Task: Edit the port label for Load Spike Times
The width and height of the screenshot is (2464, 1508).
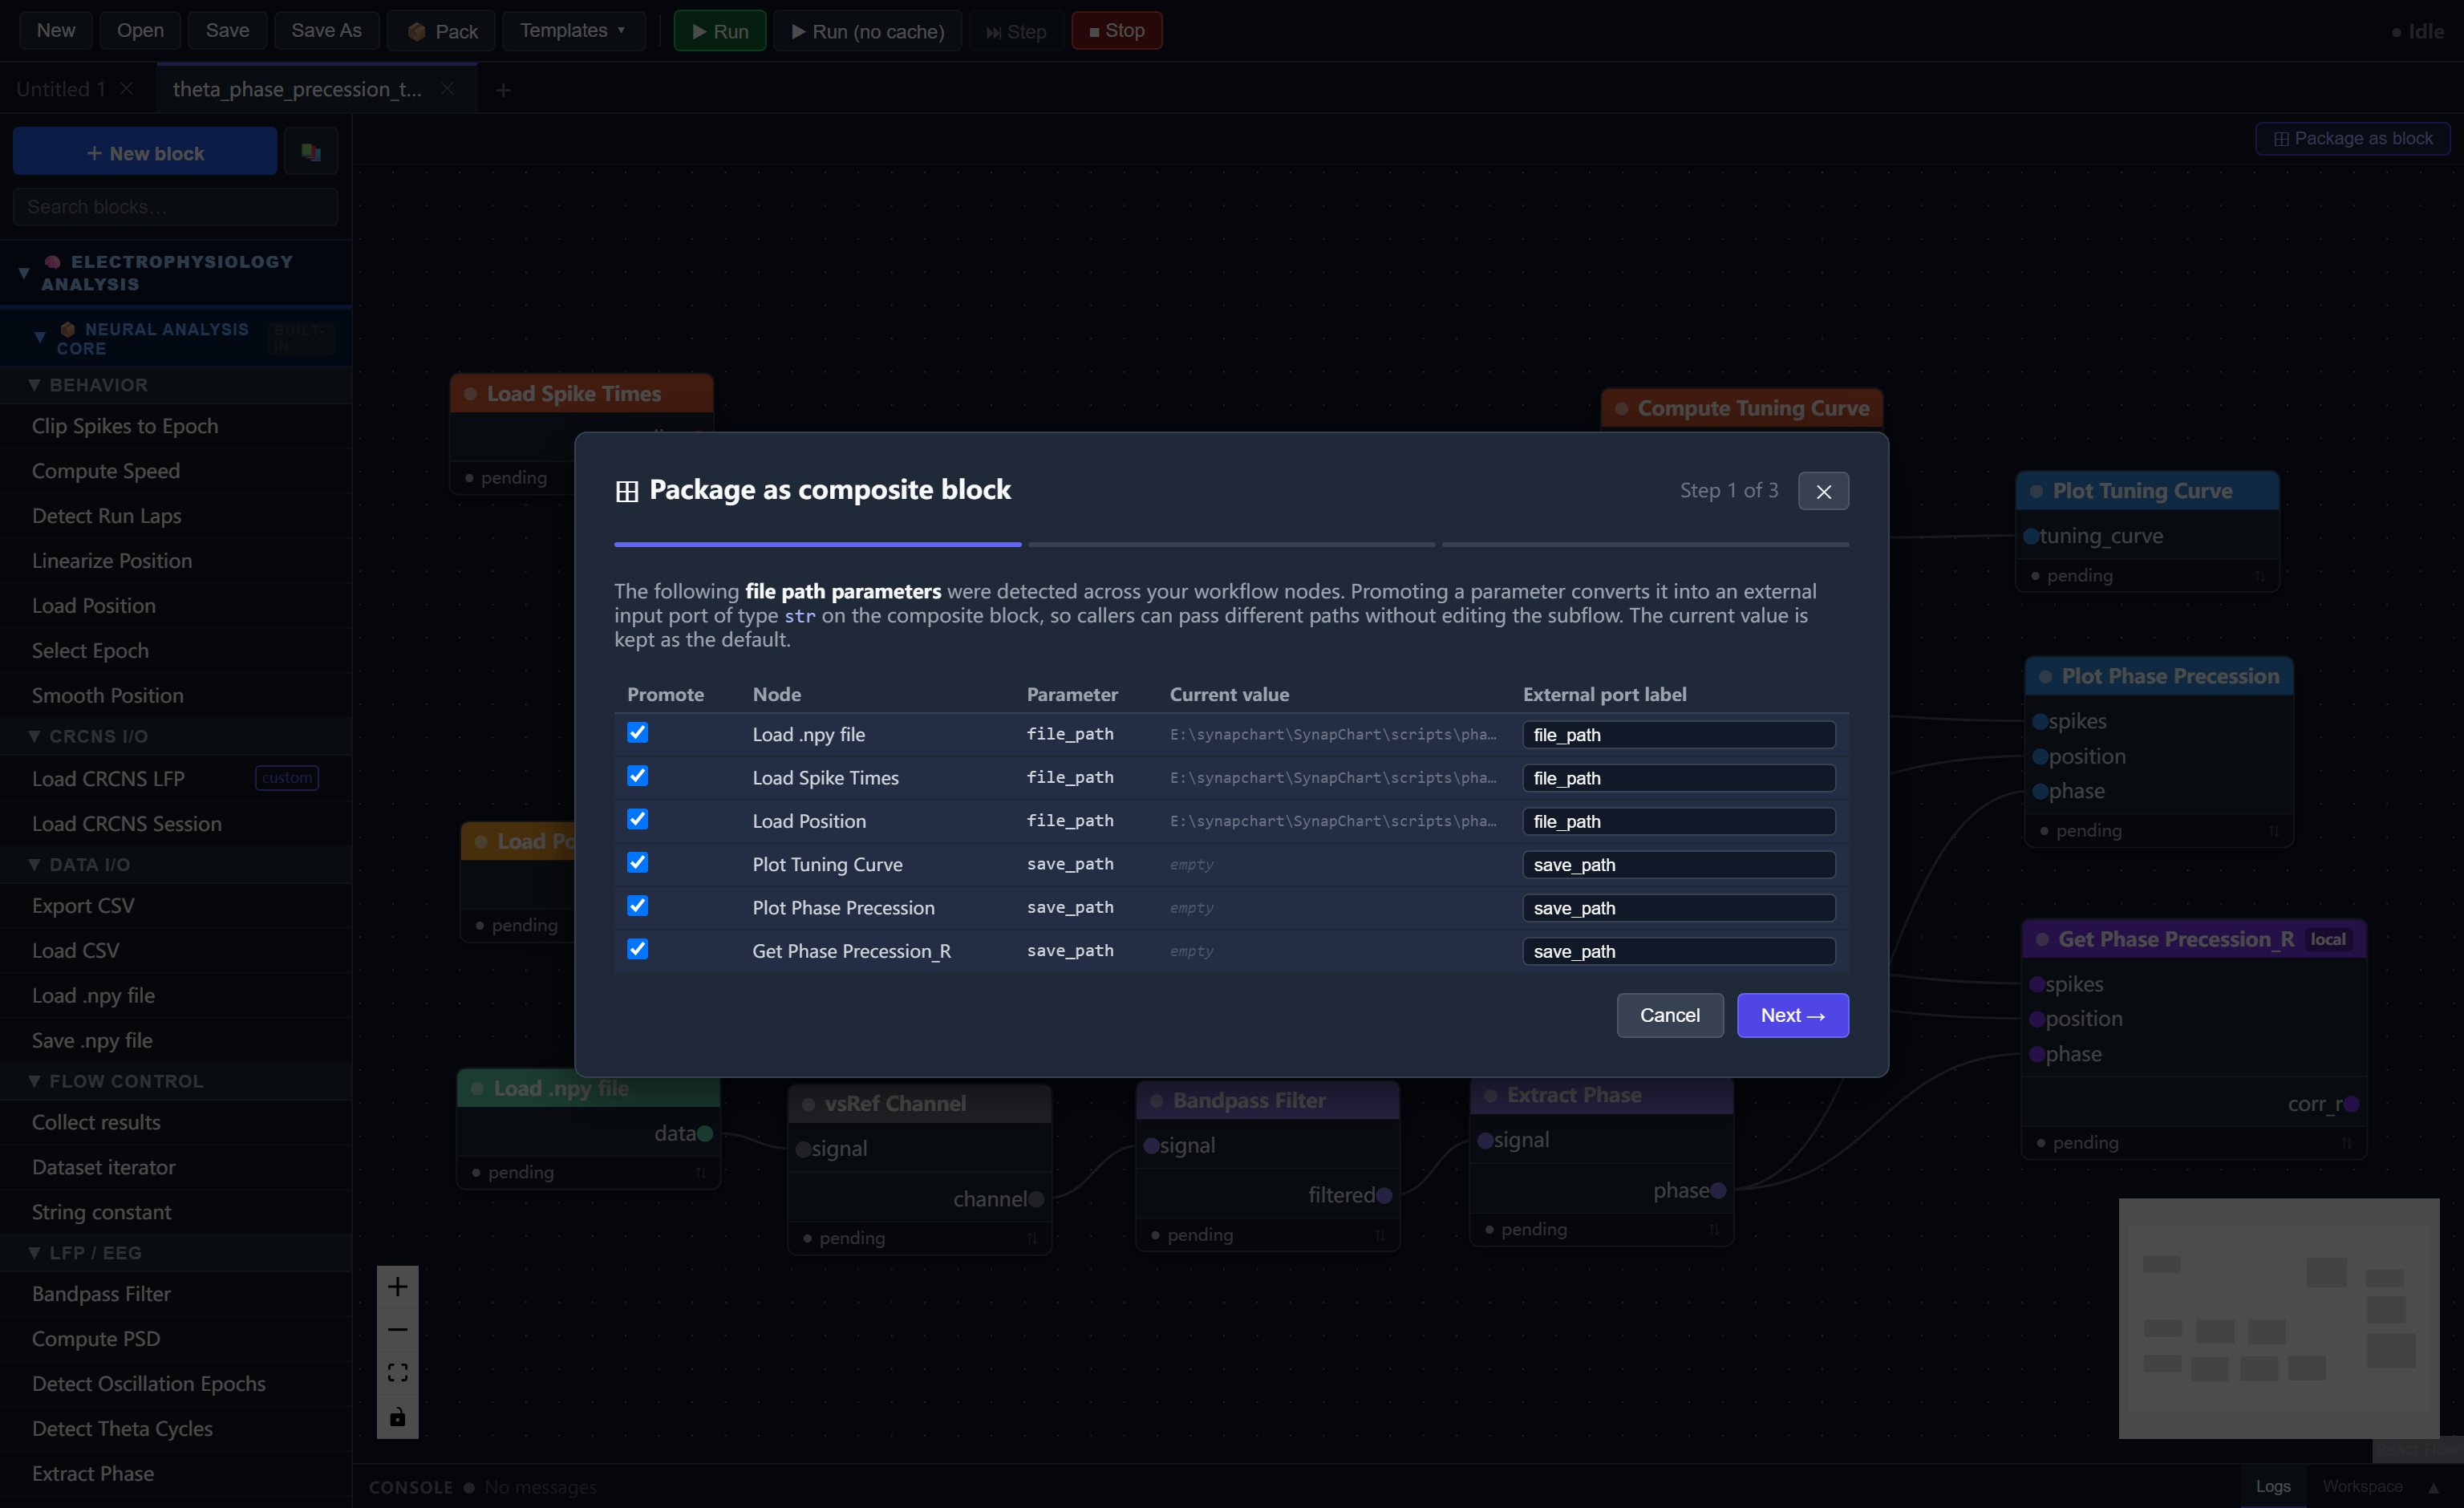Action: pyautogui.click(x=1678, y=778)
